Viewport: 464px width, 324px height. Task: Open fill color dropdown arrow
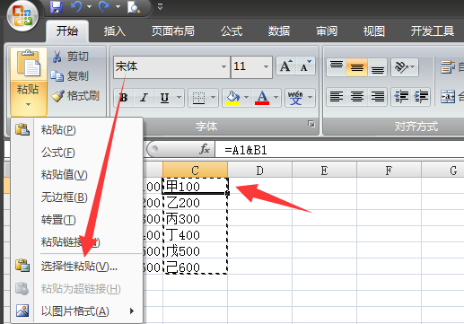tap(247, 97)
